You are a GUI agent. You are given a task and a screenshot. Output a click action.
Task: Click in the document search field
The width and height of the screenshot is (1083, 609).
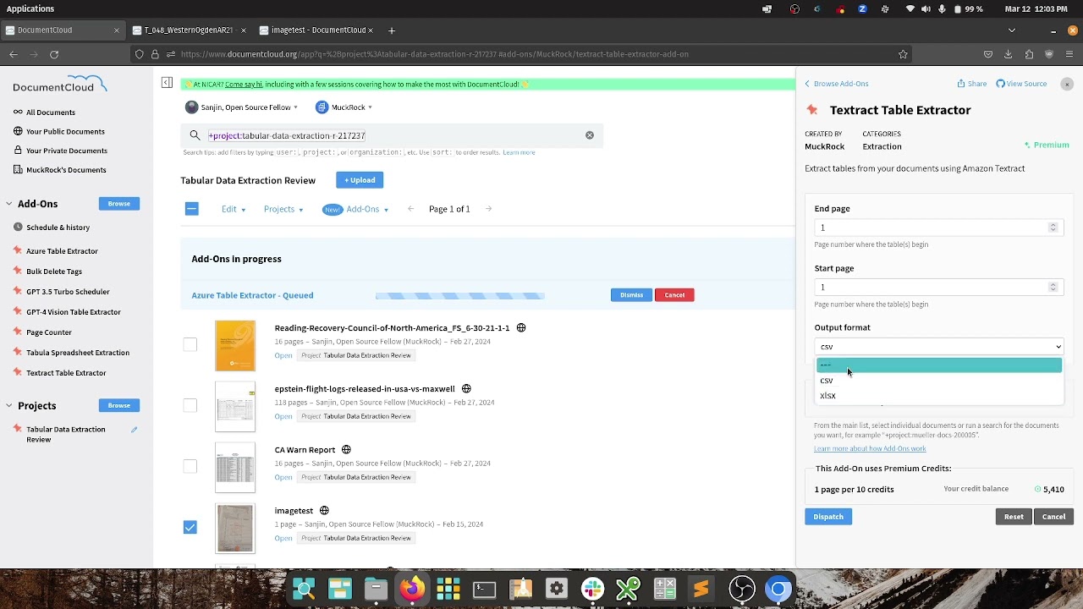(392, 135)
